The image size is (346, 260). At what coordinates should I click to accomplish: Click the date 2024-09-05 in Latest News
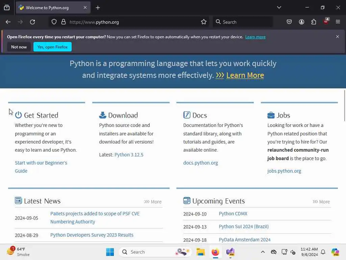(x=26, y=218)
